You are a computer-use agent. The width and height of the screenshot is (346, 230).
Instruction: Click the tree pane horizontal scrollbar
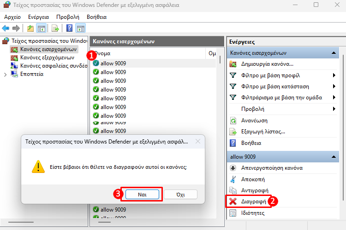pyautogui.click(x=21, y=222)
